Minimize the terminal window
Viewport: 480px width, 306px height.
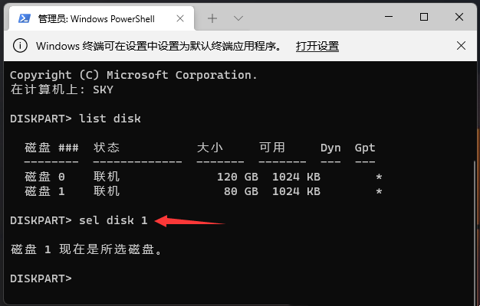coord(389,17)
